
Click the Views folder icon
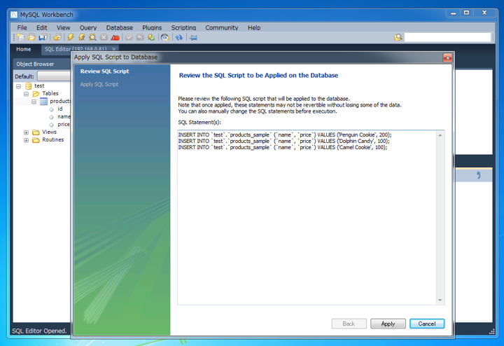36,132
